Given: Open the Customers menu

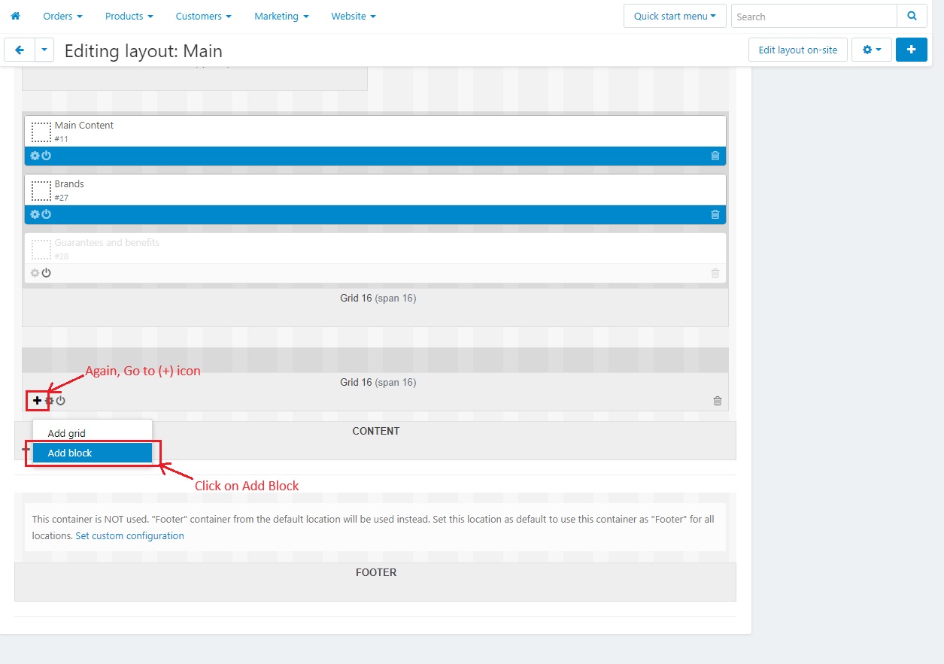Looking at the screenshot, I should pos(203,16).
